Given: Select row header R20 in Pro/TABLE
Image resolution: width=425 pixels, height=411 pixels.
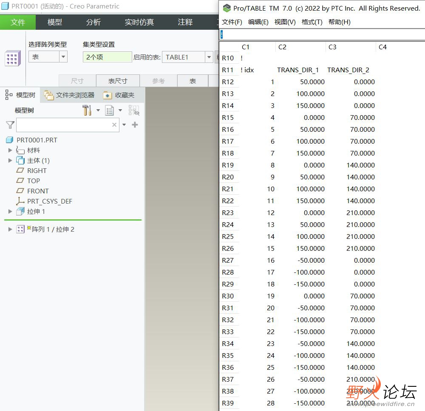Looking at the screenshot, I should 228,177.
